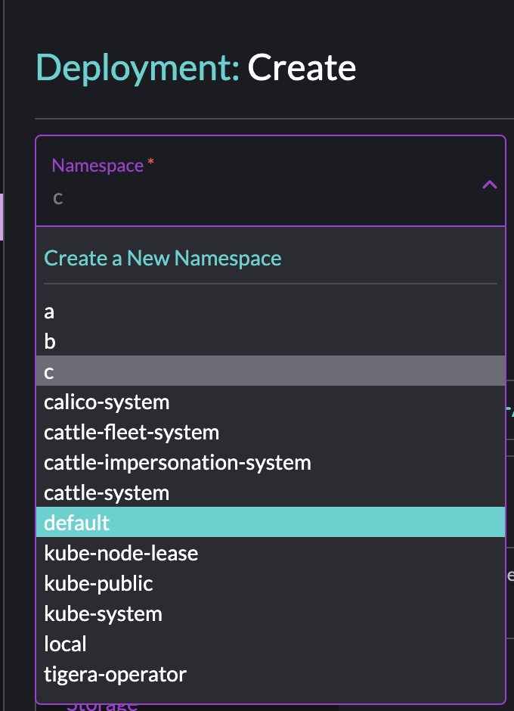Select the cattle-impersonation-system namespace

pyautogui.click(x=177, y=462)
